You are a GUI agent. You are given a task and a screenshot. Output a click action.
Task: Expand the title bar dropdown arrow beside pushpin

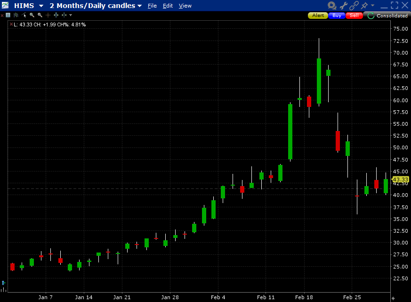click(372, 5)
